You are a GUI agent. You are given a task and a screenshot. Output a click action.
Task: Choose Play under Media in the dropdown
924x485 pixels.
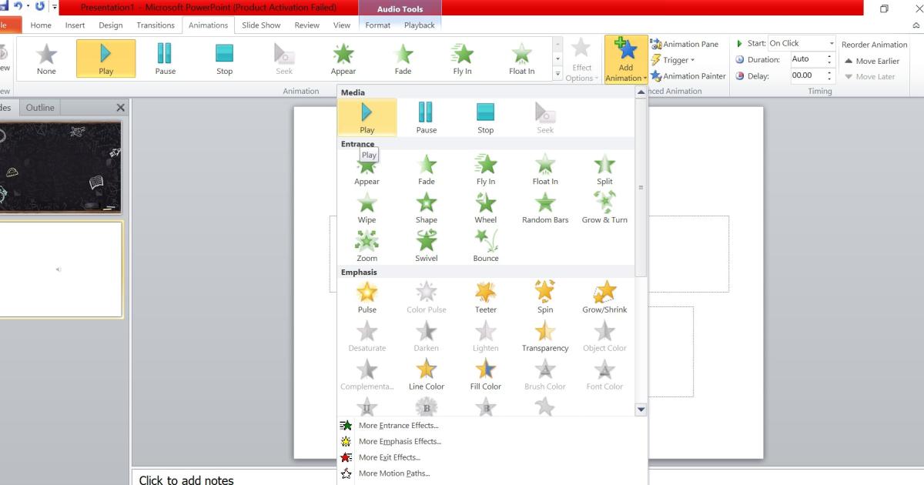367,118
